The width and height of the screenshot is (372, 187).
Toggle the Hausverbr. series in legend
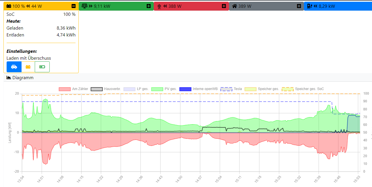[x=112, y=89]
